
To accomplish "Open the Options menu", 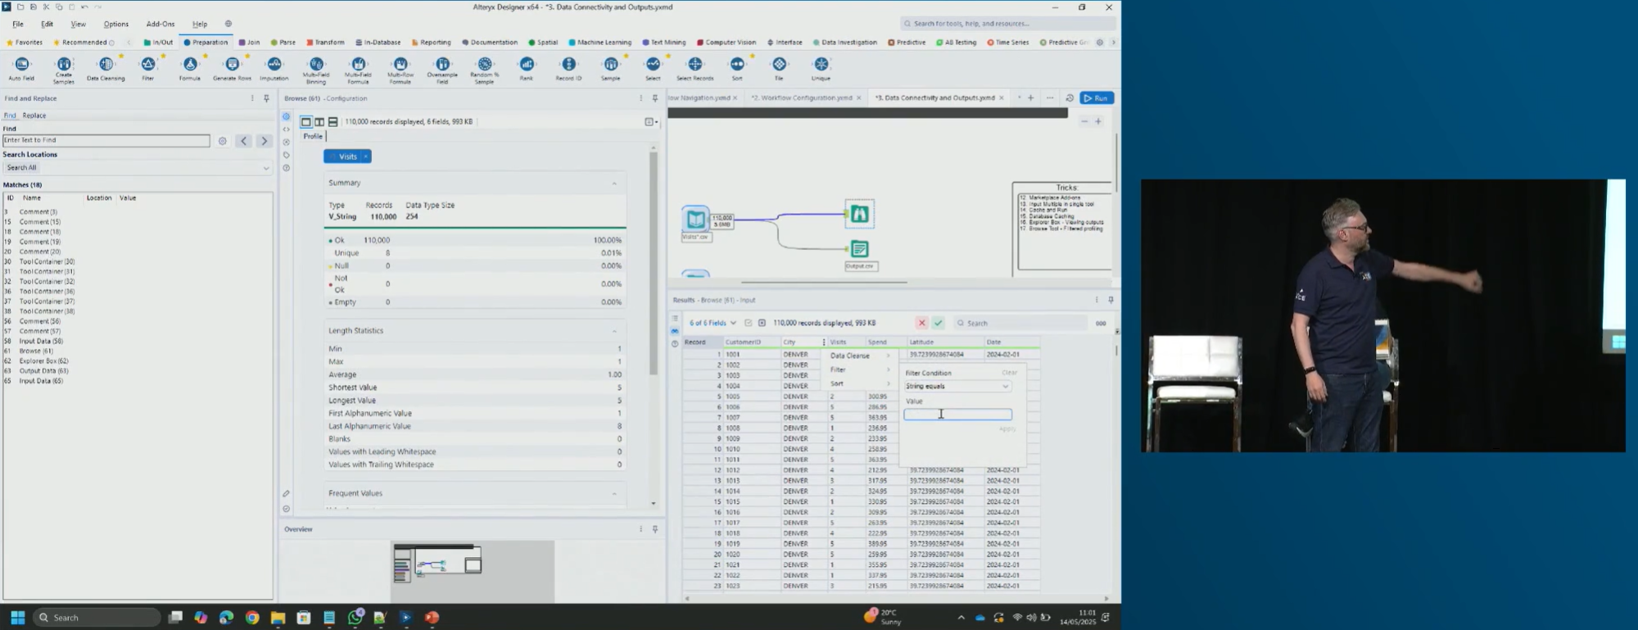I will click(115, 24).
